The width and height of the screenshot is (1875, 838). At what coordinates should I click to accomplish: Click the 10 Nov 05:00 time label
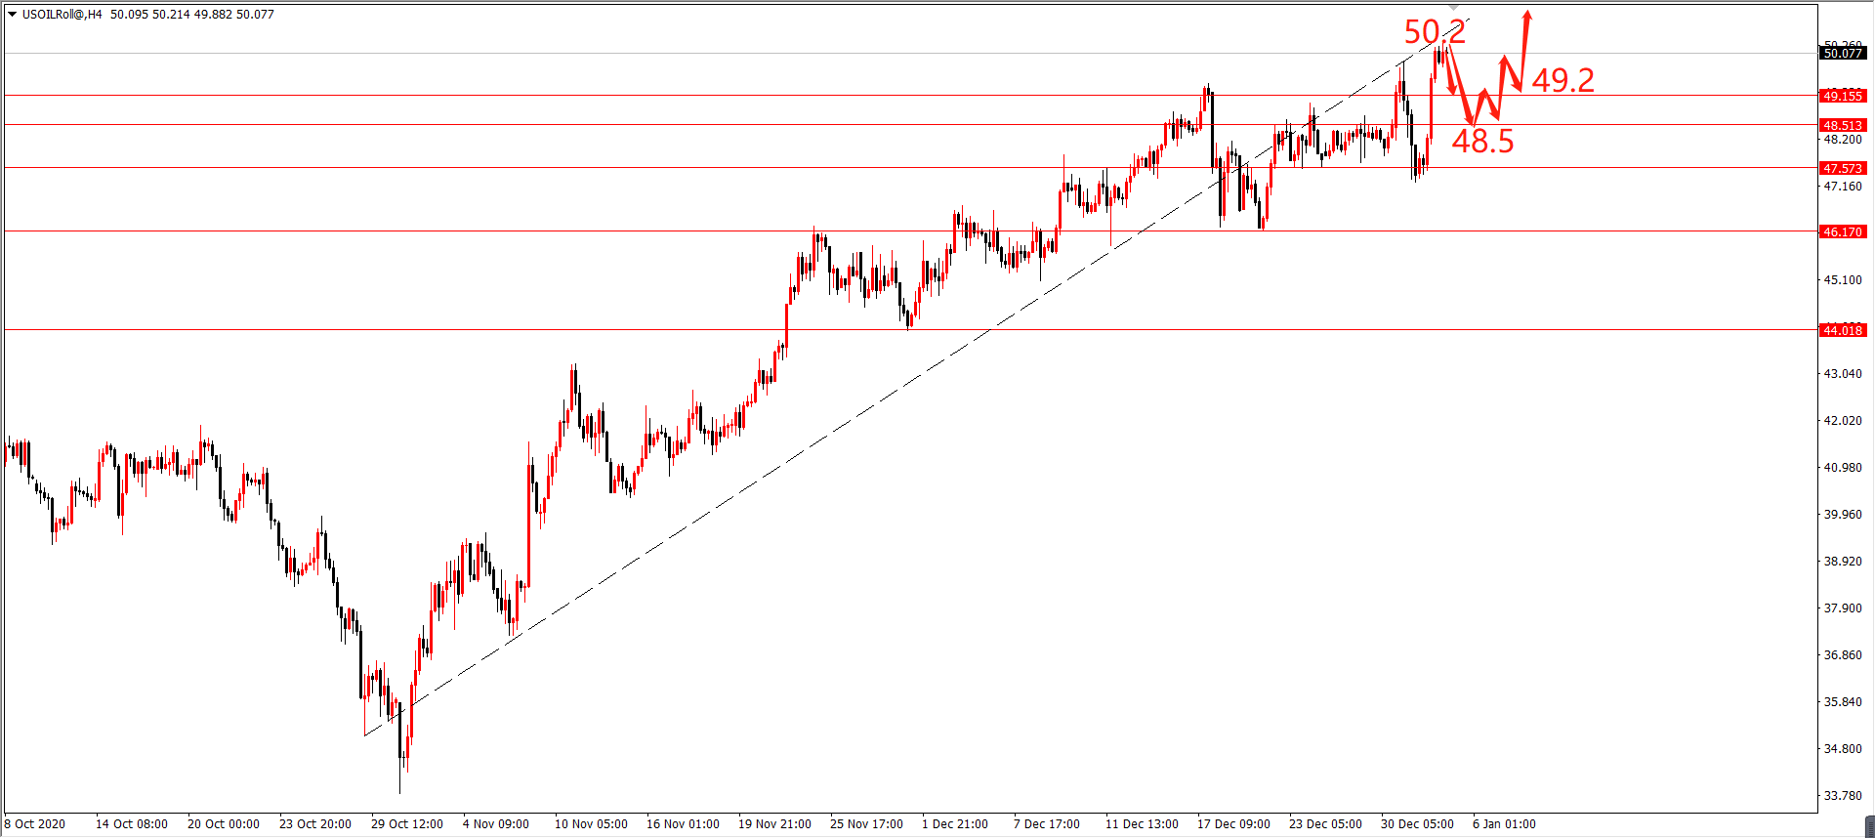[x=591, y=824]
